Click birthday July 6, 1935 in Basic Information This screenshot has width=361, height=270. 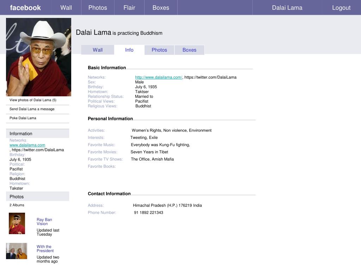(146, 87)
